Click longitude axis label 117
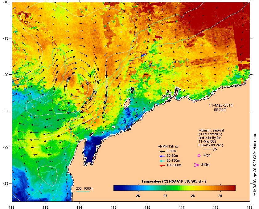The width and height of the screenshot is (259, 209). coord(182,207)
